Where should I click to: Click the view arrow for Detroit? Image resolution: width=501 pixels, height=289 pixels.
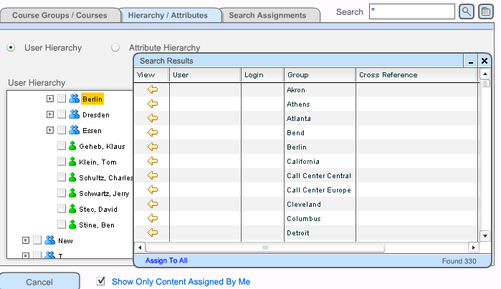[153, 233]
